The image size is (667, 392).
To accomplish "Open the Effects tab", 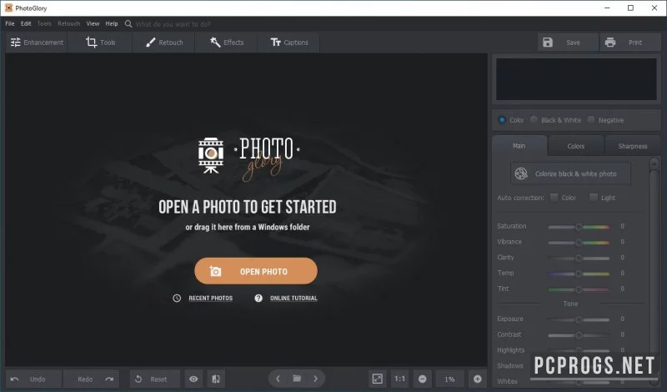I will (x=226, y=43).
